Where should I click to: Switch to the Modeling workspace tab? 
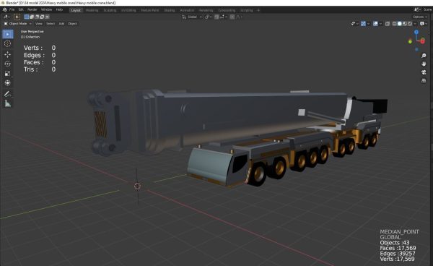pyautogui.click(x=92, y=10)
